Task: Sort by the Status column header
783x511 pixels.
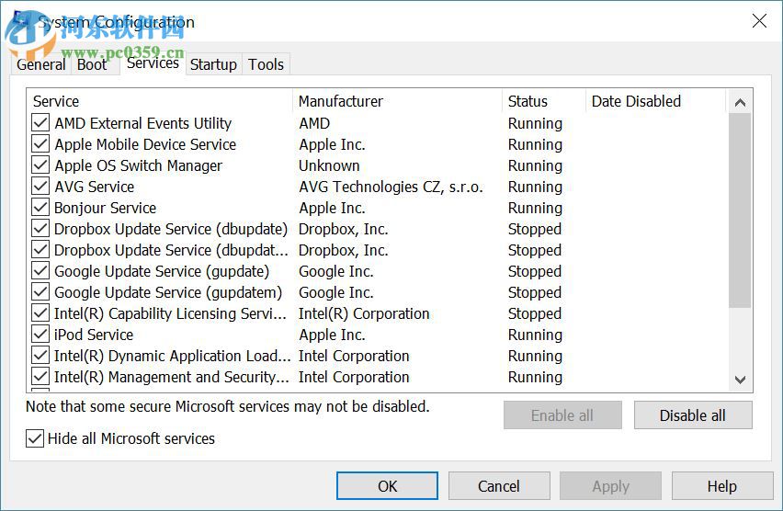Action: point(544,101)
